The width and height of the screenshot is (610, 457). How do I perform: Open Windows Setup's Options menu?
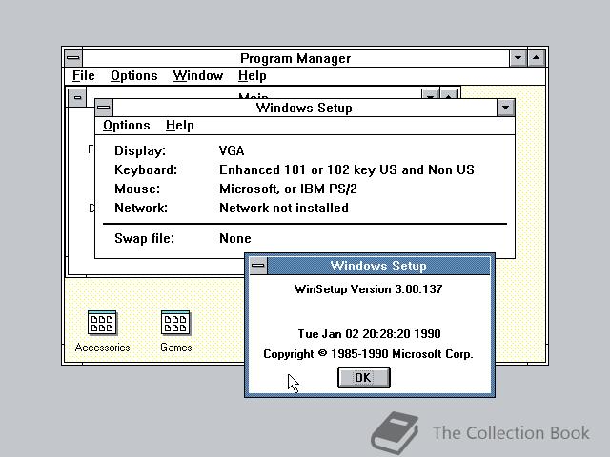(x=127, y=126)
